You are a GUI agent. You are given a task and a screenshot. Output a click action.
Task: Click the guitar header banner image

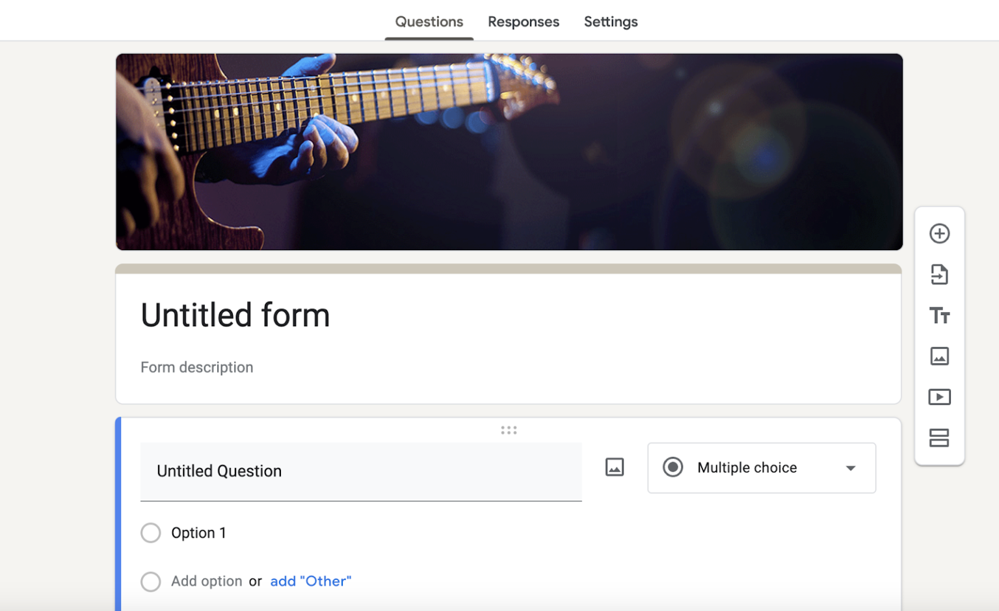click(x=509, y=151)
